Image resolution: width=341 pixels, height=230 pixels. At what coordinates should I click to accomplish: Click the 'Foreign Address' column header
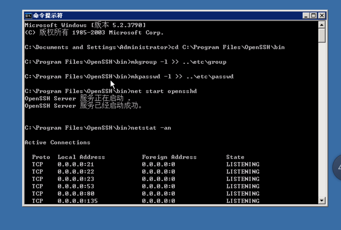(169, 157)
